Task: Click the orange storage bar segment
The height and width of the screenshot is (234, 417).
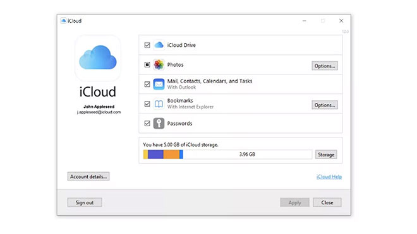Action: click(x=171, y=155)
